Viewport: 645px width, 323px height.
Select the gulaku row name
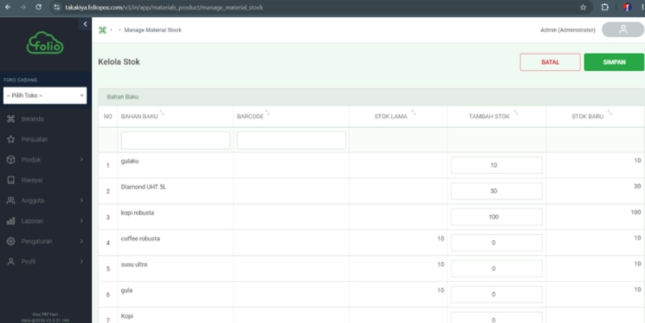click(130, 161)
